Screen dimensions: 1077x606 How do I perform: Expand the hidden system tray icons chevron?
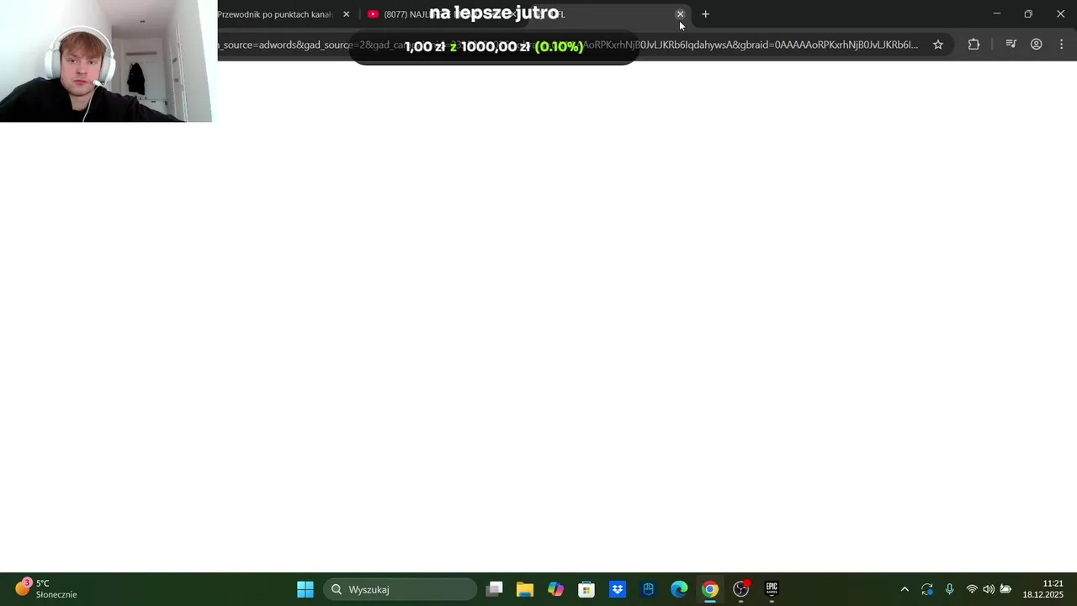[x=905, y=589]
